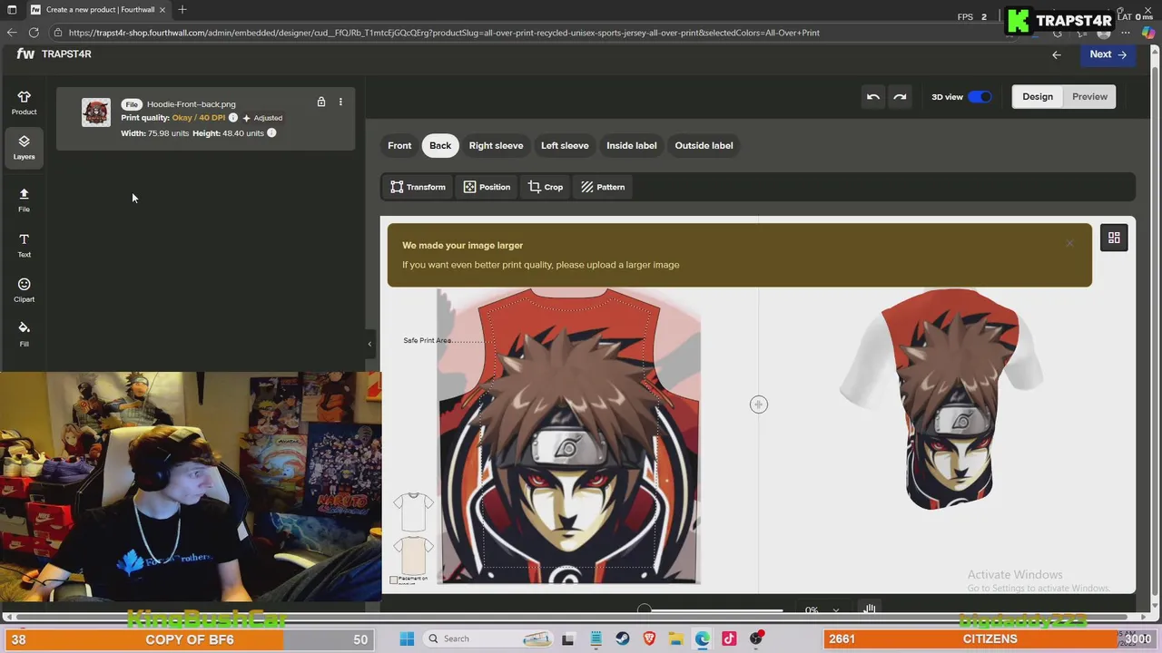Screen dimensions: 1162x653
Task: Open the Transform tool
Action: [x=418, y=187]
